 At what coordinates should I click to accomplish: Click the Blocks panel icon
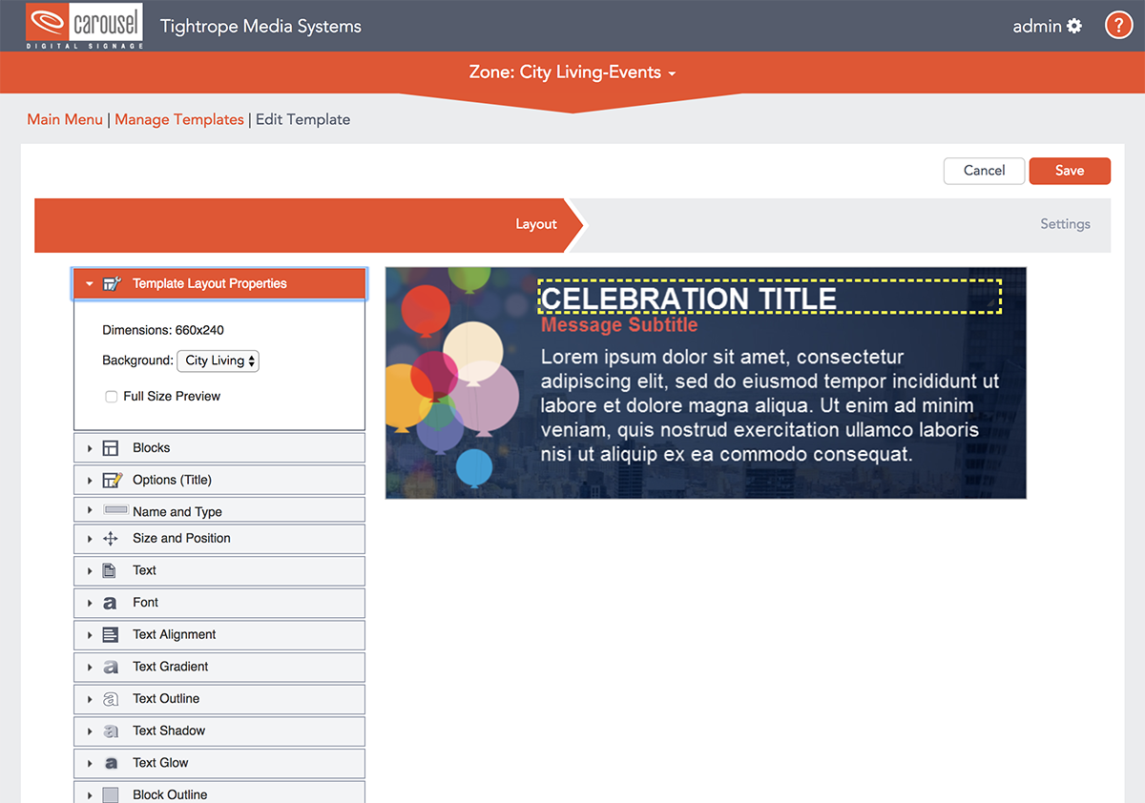click(x=111, y=448)
